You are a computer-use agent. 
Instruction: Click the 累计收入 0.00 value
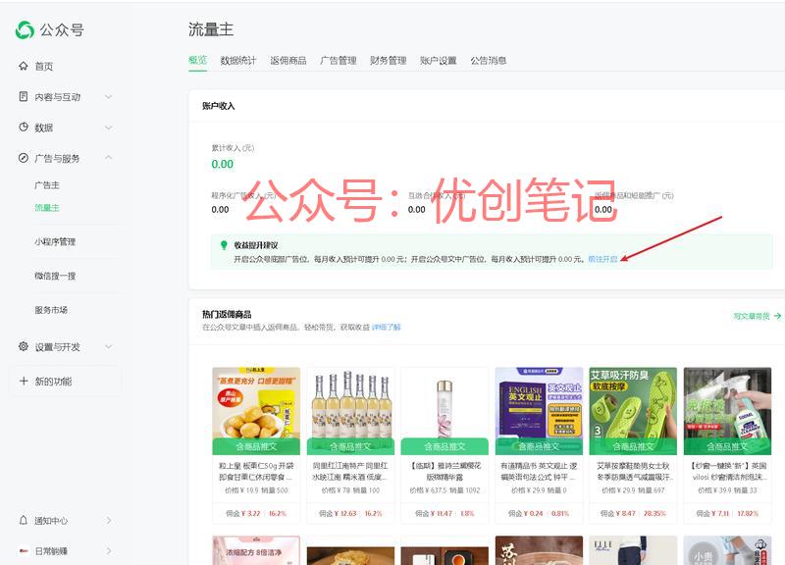click(223, 164)
